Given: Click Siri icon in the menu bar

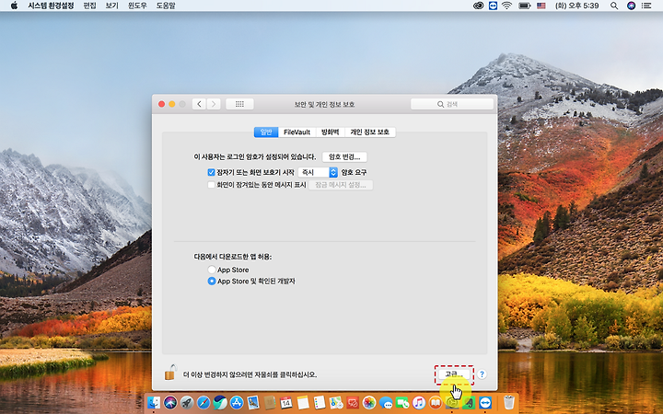Looking at the screenshot, I should click(631, 6).
